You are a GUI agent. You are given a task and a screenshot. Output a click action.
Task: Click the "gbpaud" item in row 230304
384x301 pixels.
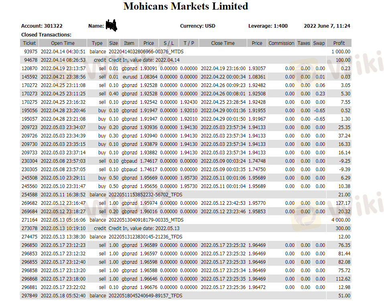129,161
